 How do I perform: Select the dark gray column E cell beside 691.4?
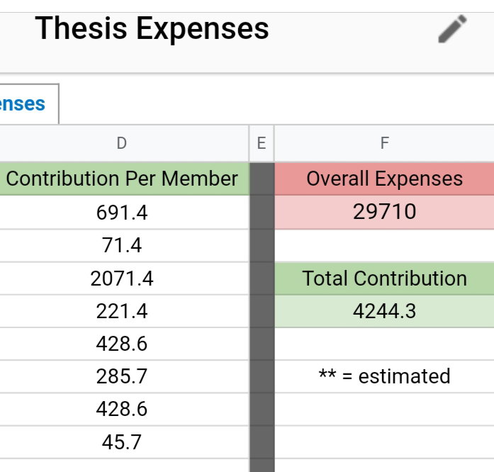pos(262,212)
